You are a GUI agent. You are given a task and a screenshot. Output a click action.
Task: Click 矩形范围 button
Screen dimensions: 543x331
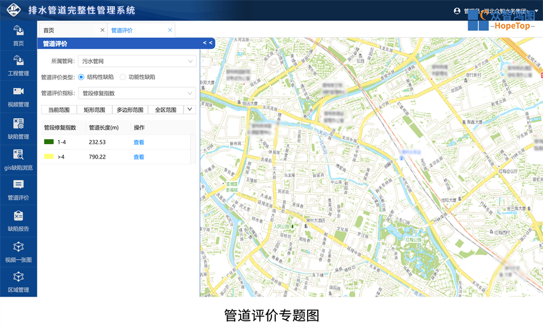pyautogui.click(x=95, y=110)
